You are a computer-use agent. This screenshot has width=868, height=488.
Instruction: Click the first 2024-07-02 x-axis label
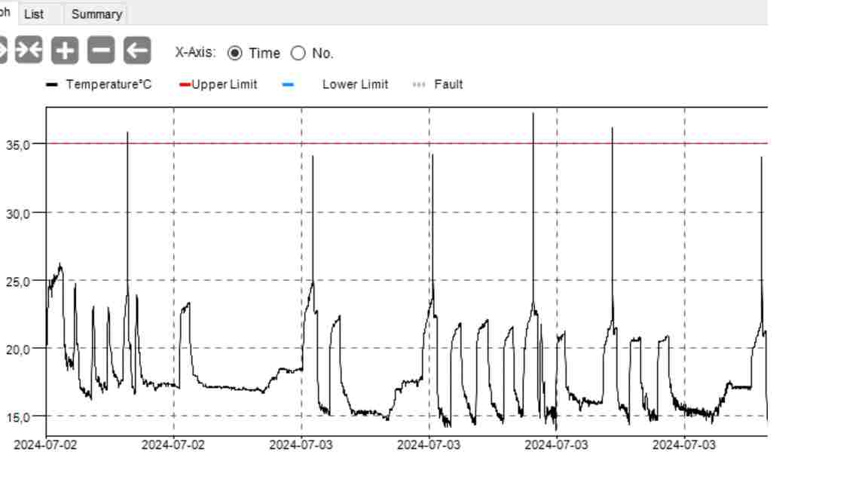[45, 445]
